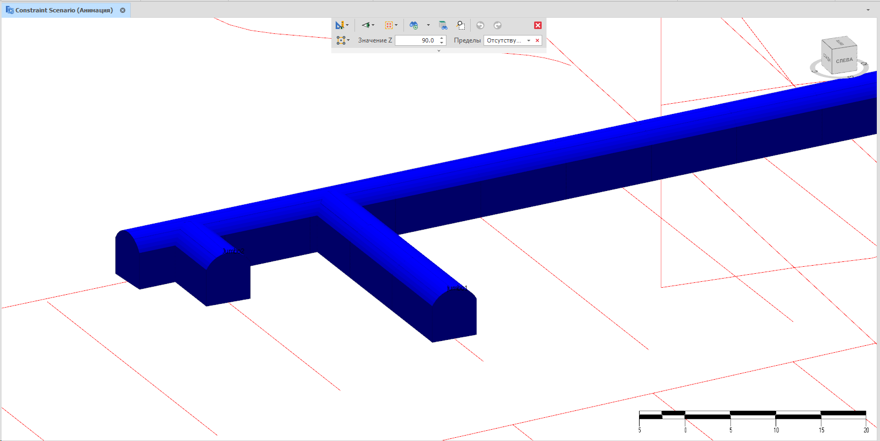
Task: Click the snap points square icon
Action: coord(340,40)
